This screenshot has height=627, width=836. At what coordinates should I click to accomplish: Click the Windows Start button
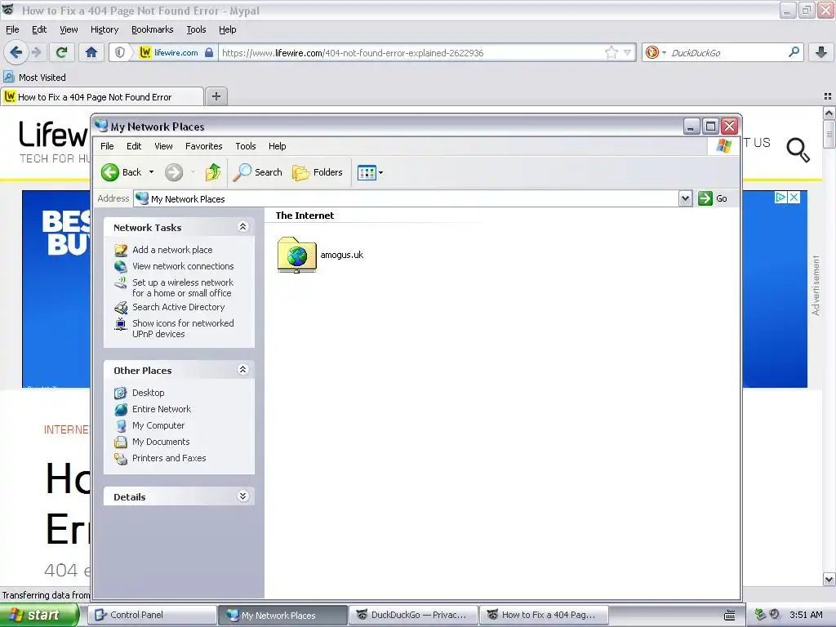tap(39, 615)
